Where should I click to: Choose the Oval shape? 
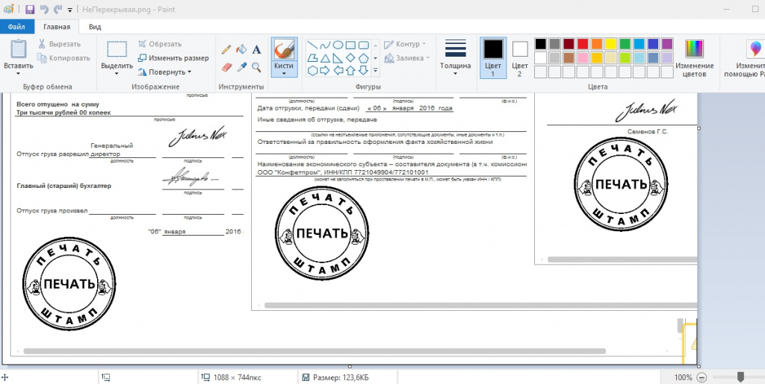pos(338,45)
